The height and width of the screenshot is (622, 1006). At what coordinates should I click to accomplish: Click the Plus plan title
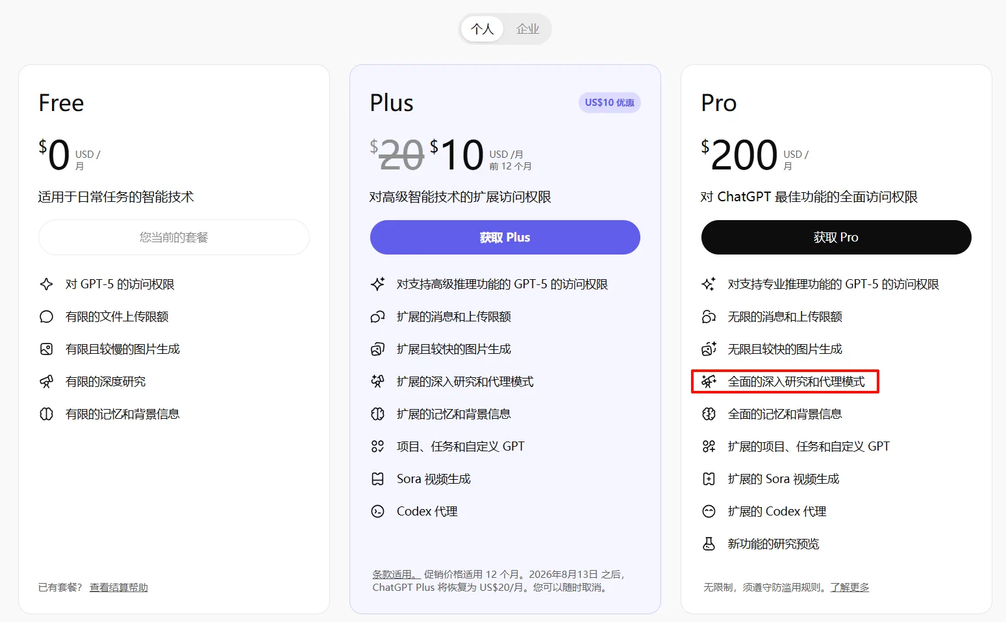(392, 103)
